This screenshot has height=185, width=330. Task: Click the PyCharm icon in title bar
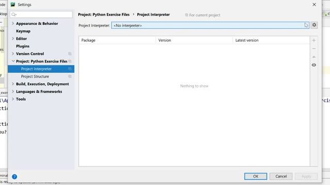tap(13, 5)
